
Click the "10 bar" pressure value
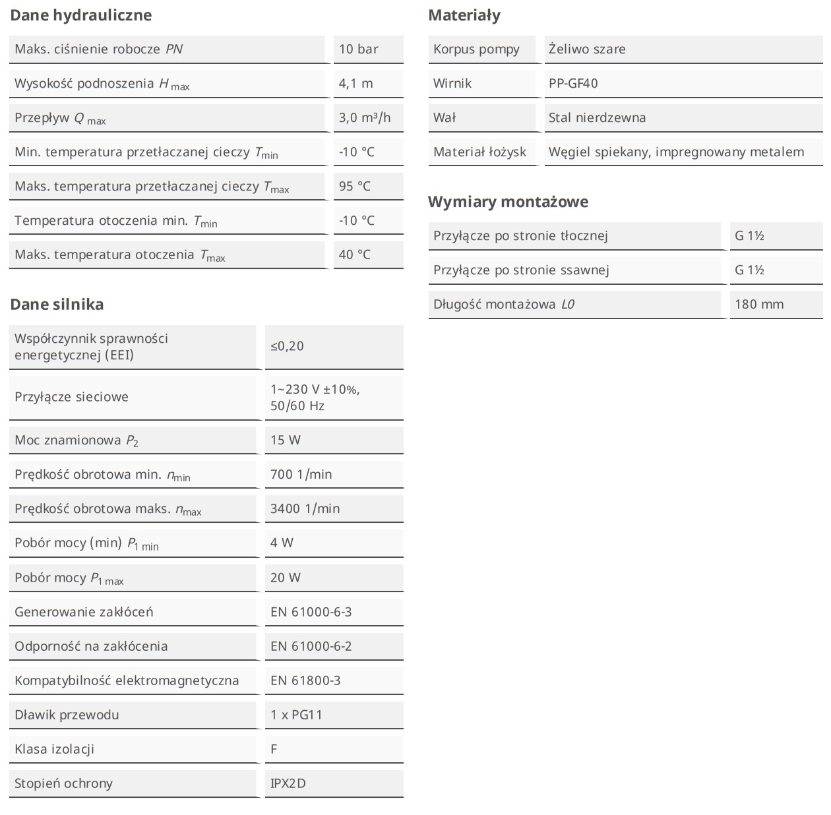coord(359,49)
